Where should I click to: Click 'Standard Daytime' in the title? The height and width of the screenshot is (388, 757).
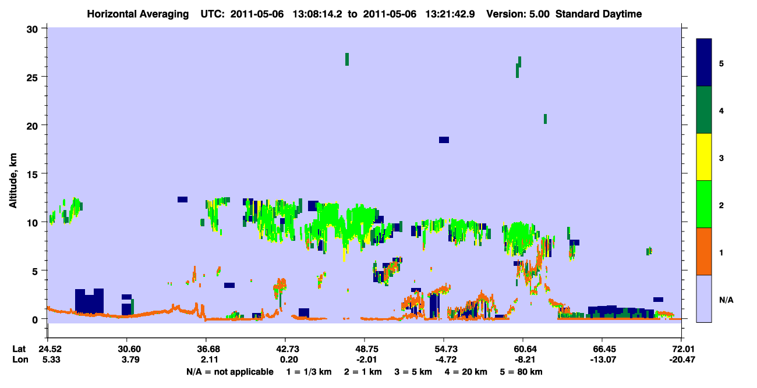click(x=599, y=14)
